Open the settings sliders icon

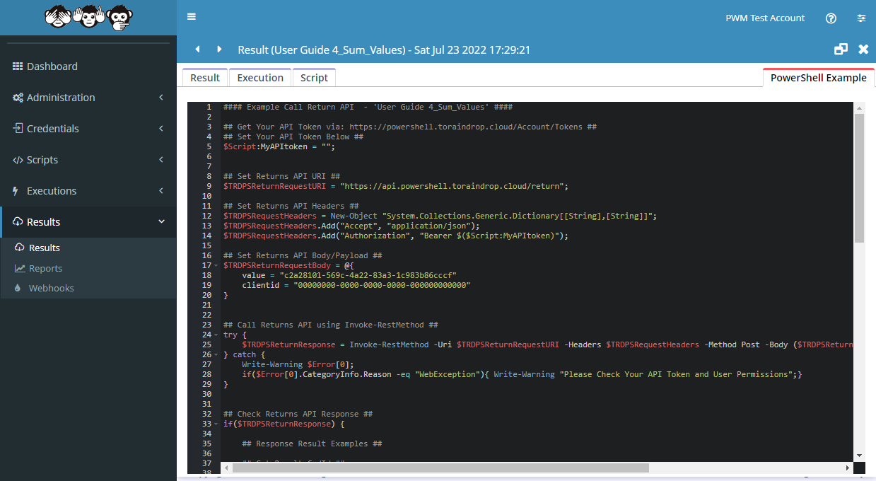pyautogui.click(x=861, y=18)
